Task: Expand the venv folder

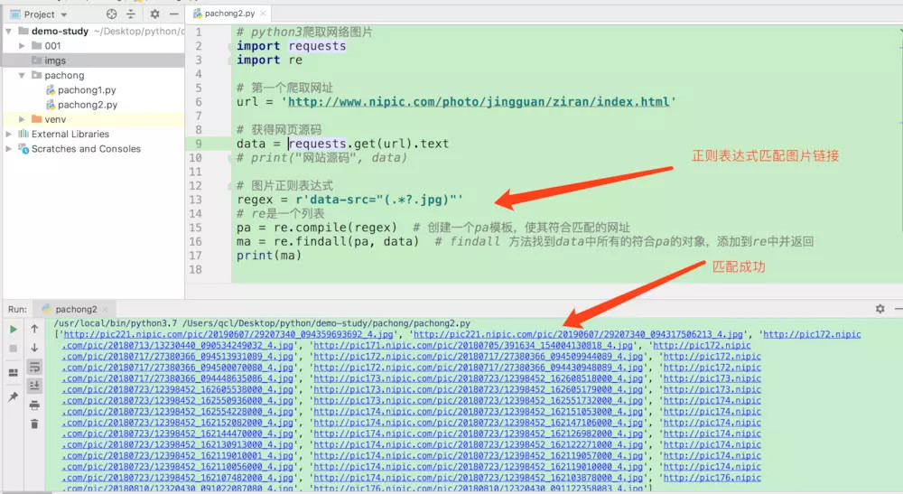Action: click(x=22, y=119)
